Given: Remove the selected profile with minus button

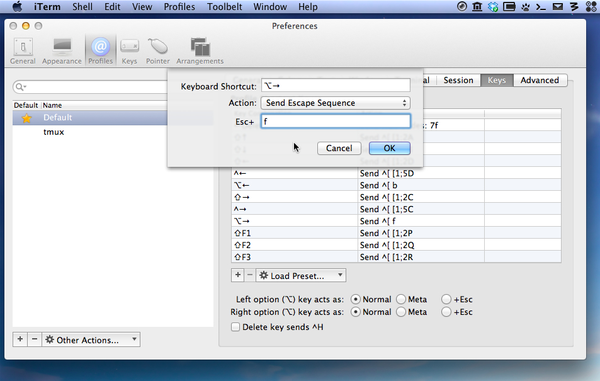Looking at the screenshot, I should click(x=35, y=339).
